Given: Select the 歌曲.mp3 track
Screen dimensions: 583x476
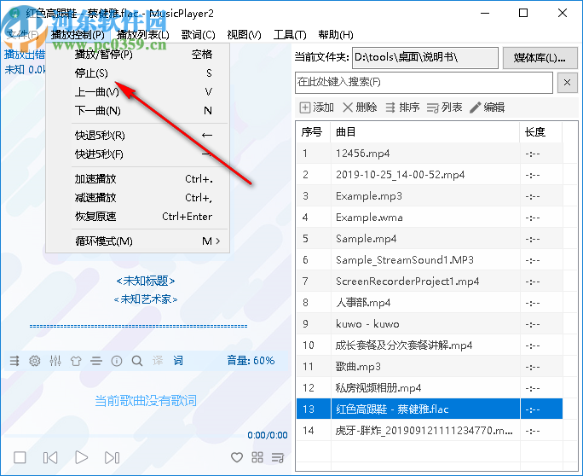Looking at the screenshot, I should pos(430,367).
